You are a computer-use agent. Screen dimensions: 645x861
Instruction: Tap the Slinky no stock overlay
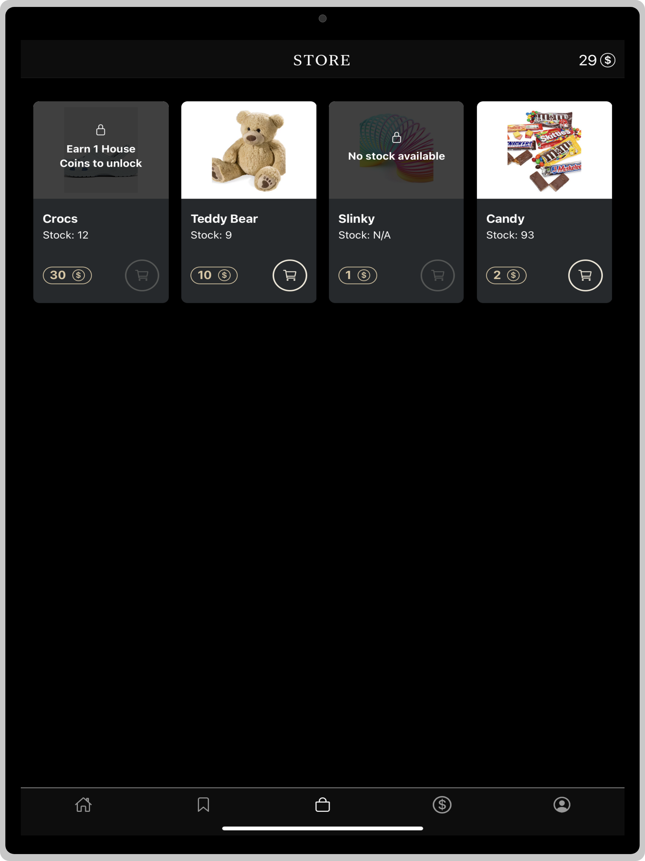click(x=397, y=150)
